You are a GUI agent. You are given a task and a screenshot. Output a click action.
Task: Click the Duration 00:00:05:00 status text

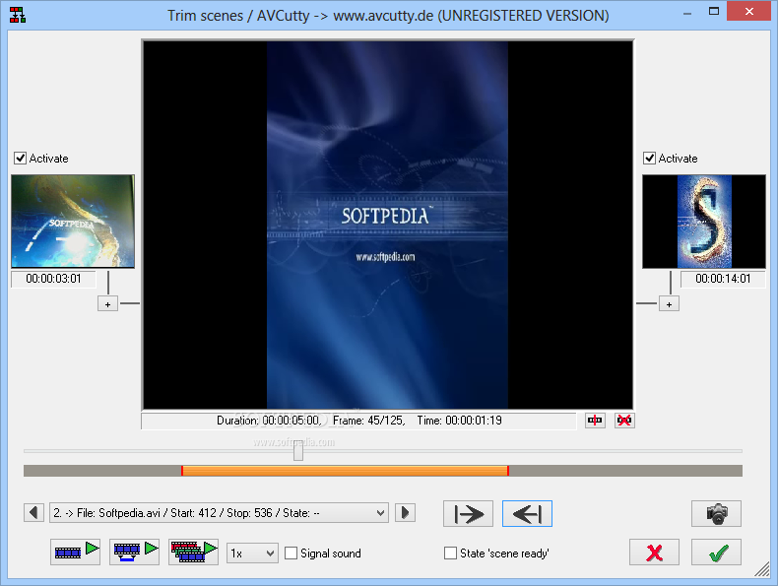point(269,421)
